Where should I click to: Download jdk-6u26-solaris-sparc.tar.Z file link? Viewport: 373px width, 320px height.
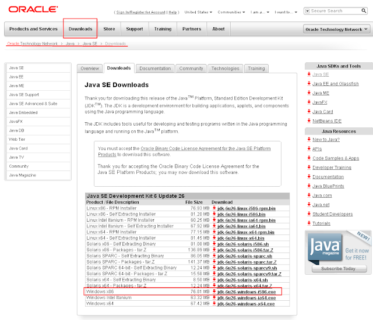[247, 262]
